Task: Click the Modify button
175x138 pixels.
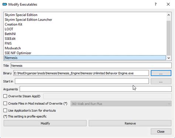Action: (45, 123)
